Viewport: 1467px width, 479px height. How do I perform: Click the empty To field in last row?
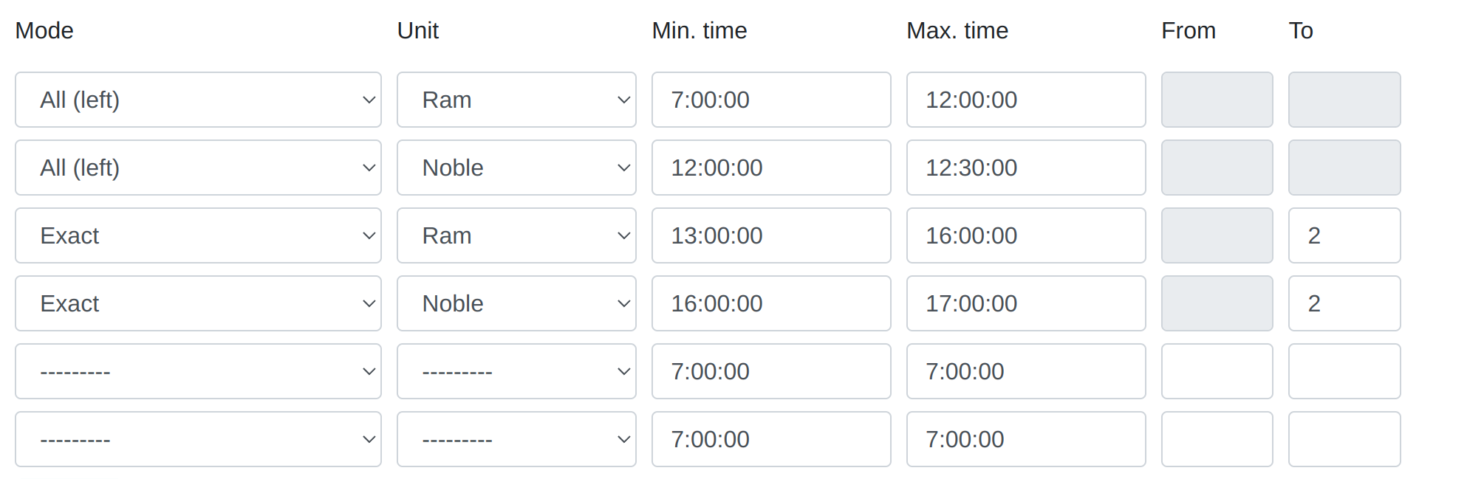1344,439
